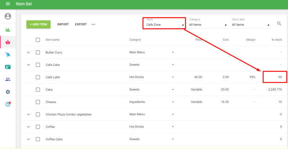Tick the checkbox next to Butter Curry

[38, 53]
